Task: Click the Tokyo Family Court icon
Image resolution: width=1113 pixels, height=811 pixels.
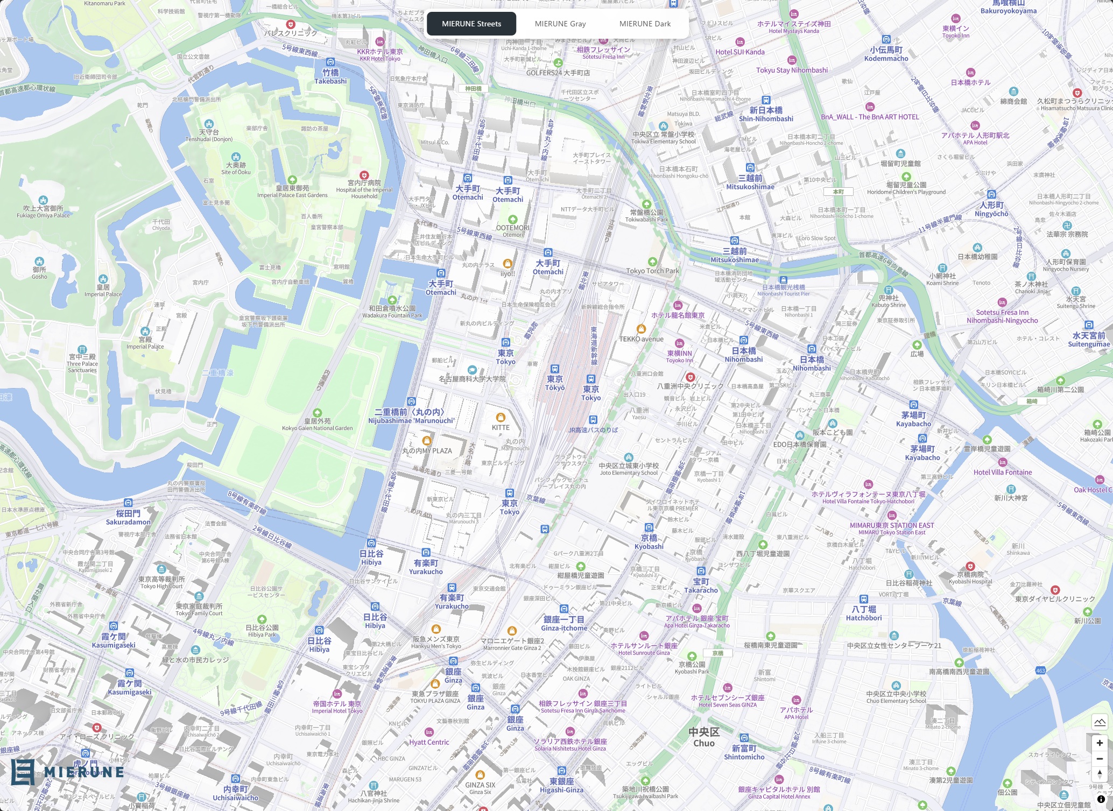Action: 199,596
